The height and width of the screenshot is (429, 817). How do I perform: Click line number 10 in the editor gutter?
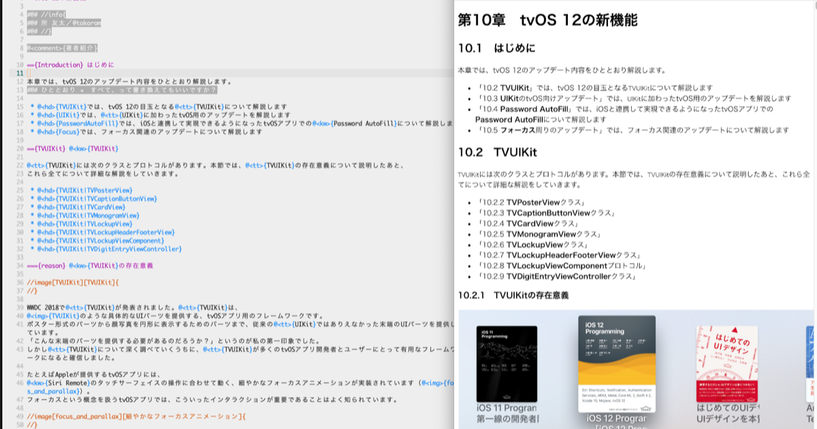point(20,65)
